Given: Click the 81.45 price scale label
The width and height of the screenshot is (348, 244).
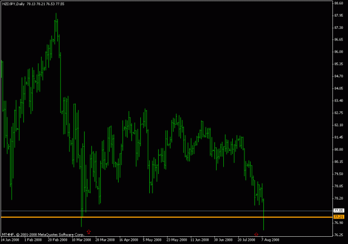Looking at the screenshot, I should pyautogui.click(x=339, y=137).
